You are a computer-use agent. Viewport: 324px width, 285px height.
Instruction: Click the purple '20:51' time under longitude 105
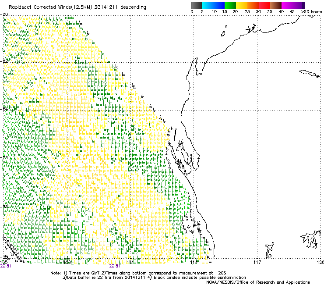(6, 266)
